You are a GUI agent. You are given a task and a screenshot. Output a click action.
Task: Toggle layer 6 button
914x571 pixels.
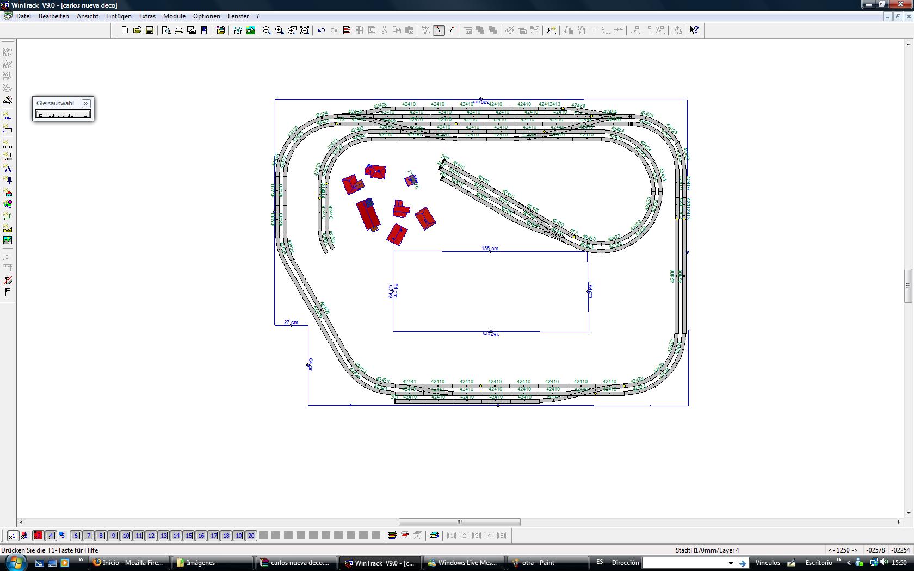[76, 536]
